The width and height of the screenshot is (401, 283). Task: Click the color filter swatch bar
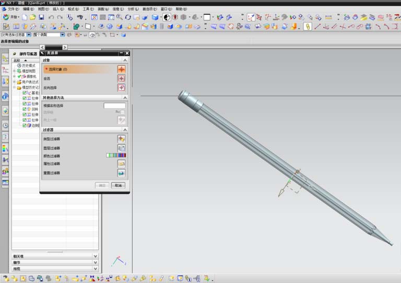(116, 155)
